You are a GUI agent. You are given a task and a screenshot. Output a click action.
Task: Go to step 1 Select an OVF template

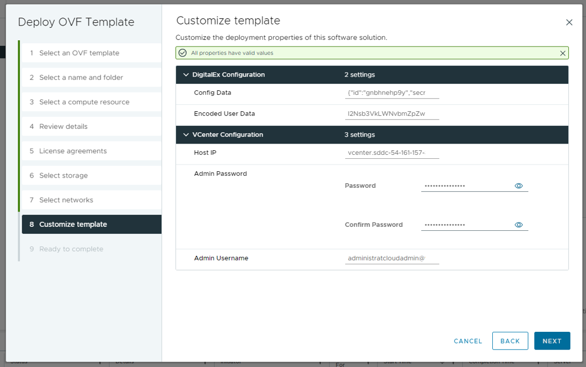(x=79, y=53)
